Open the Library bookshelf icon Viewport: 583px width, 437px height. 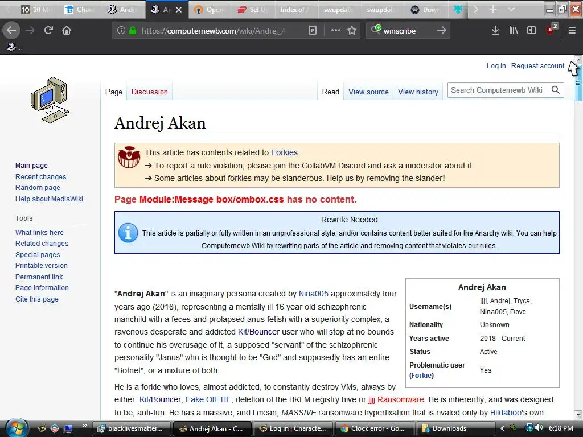tap(514, 31)
